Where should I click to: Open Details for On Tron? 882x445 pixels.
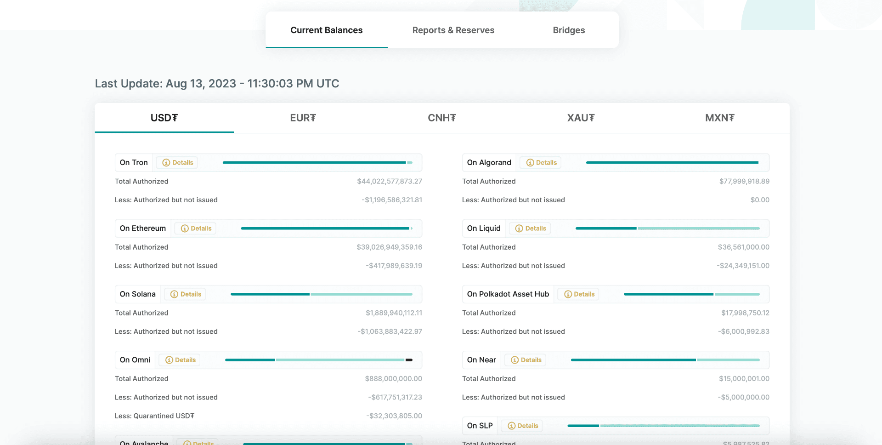(x=177, y=163)
